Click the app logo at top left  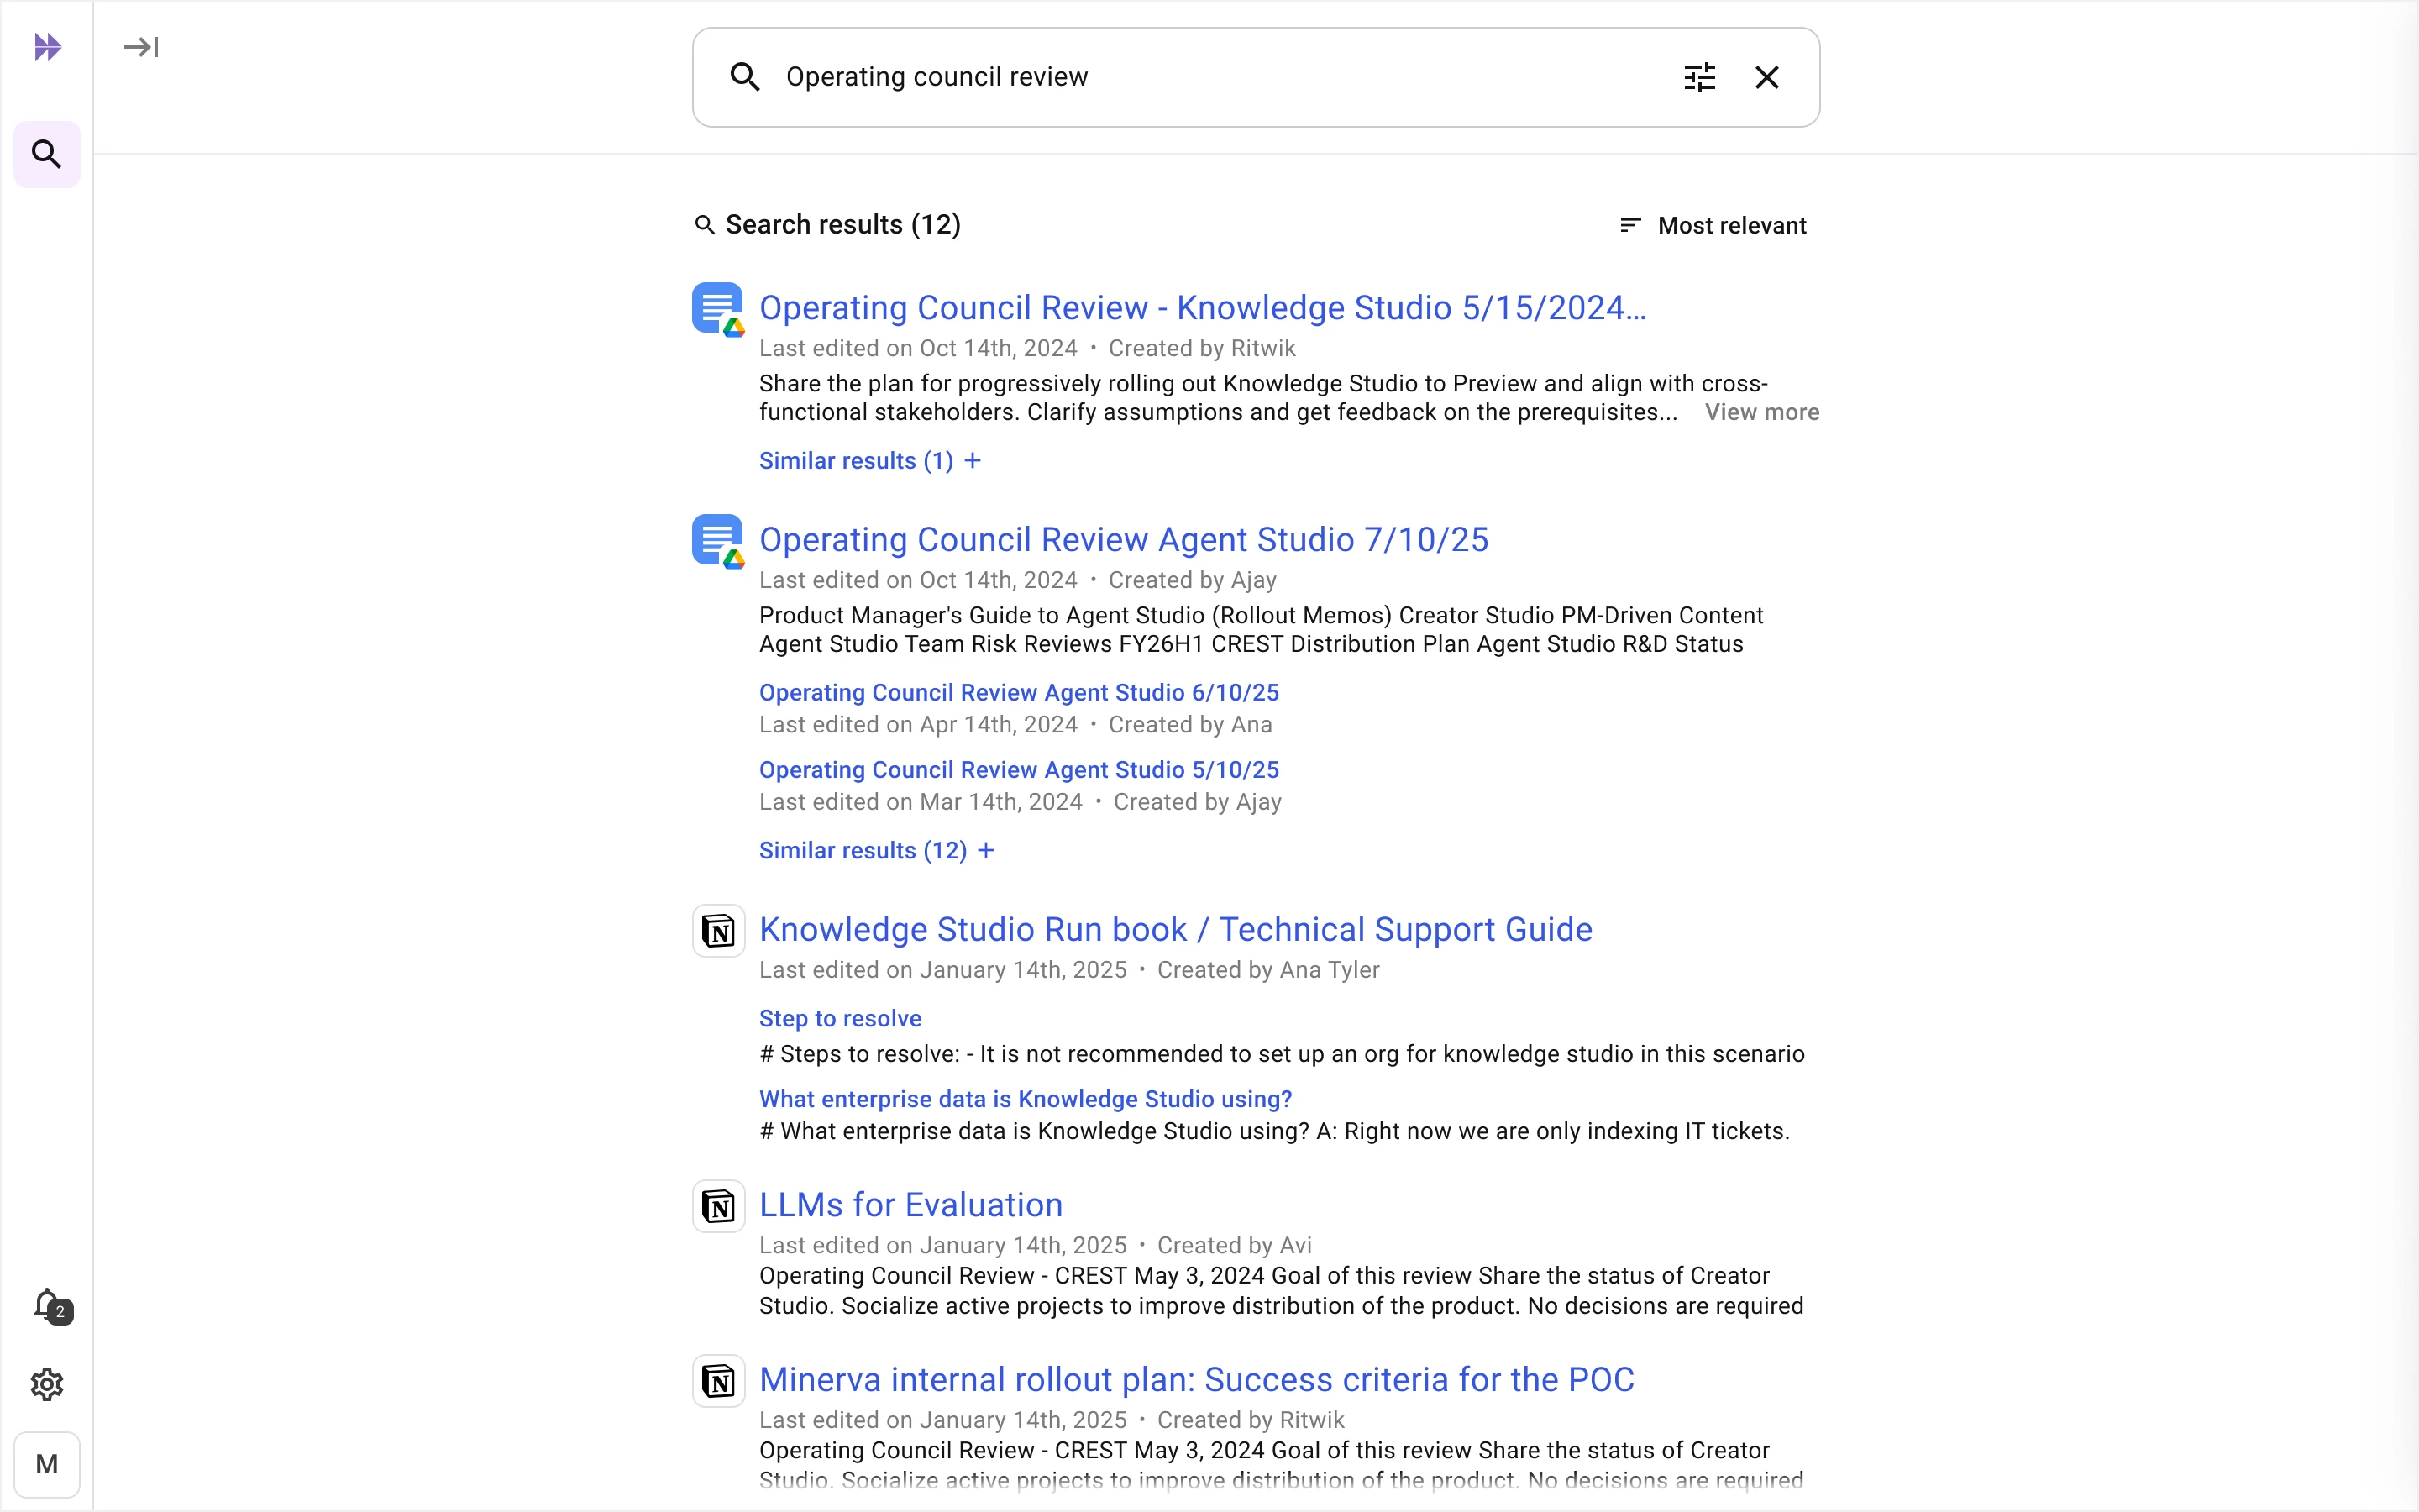47,47
